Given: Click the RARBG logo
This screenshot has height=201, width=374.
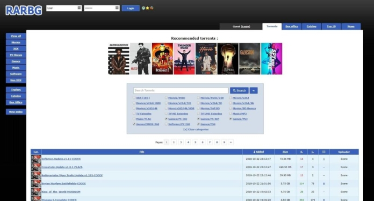Looking at the screenshot, I should coord(24,10).
